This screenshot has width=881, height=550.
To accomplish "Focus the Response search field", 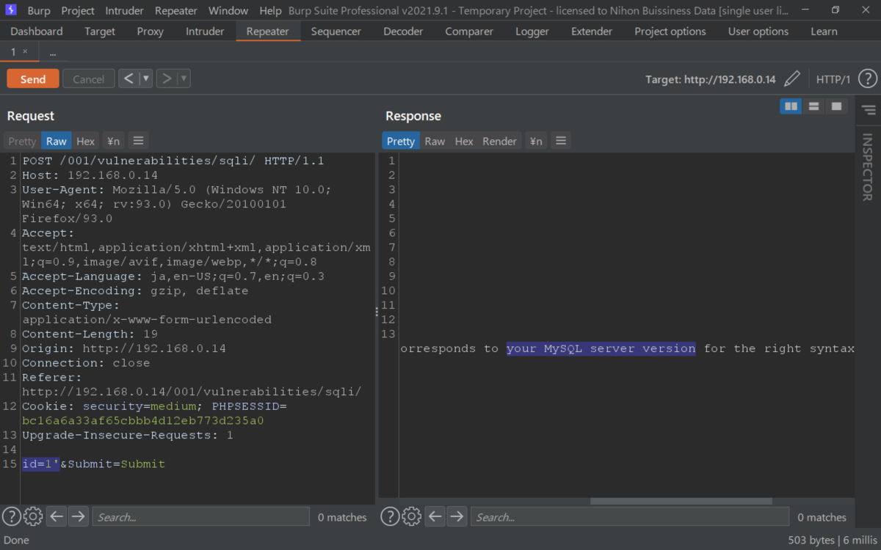I will pos(630,517).
